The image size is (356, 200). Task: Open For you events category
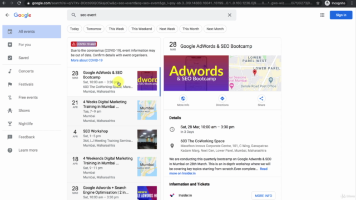click(x=32, y=44)
